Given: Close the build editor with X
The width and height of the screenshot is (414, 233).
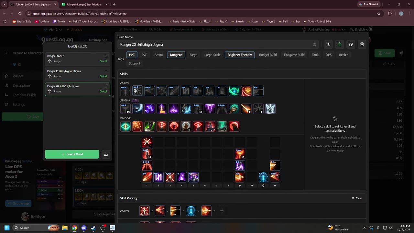Looking at the screenshot, I should coord(370,29).
